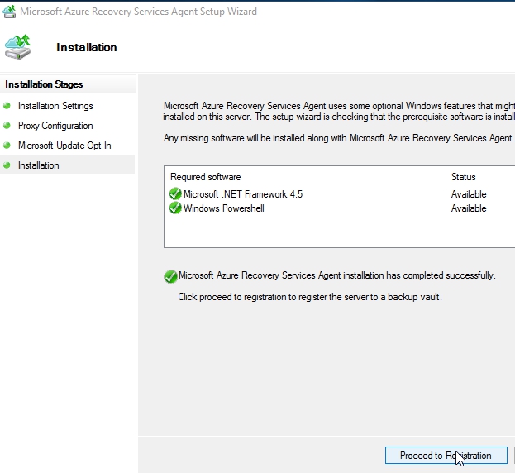Click the Installation Stages heading
515x473 pixels.
pos(44,84)
